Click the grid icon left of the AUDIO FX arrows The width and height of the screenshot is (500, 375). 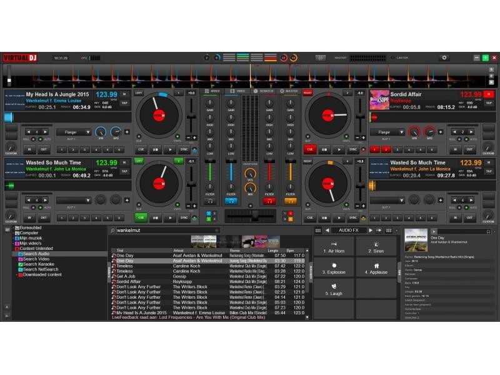[318, 230]
